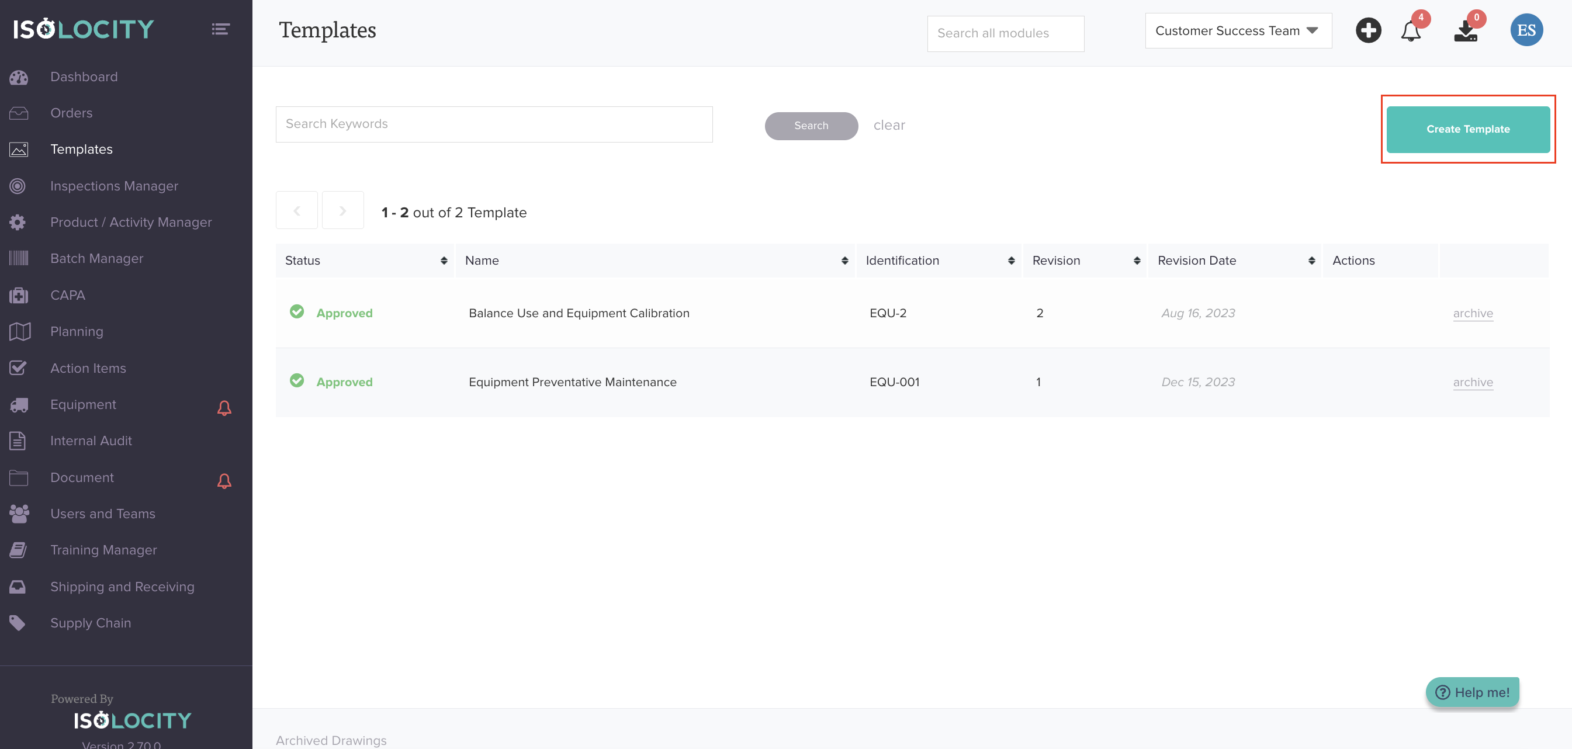
Task: Sort table by Status column
Action: pos(444,261)
